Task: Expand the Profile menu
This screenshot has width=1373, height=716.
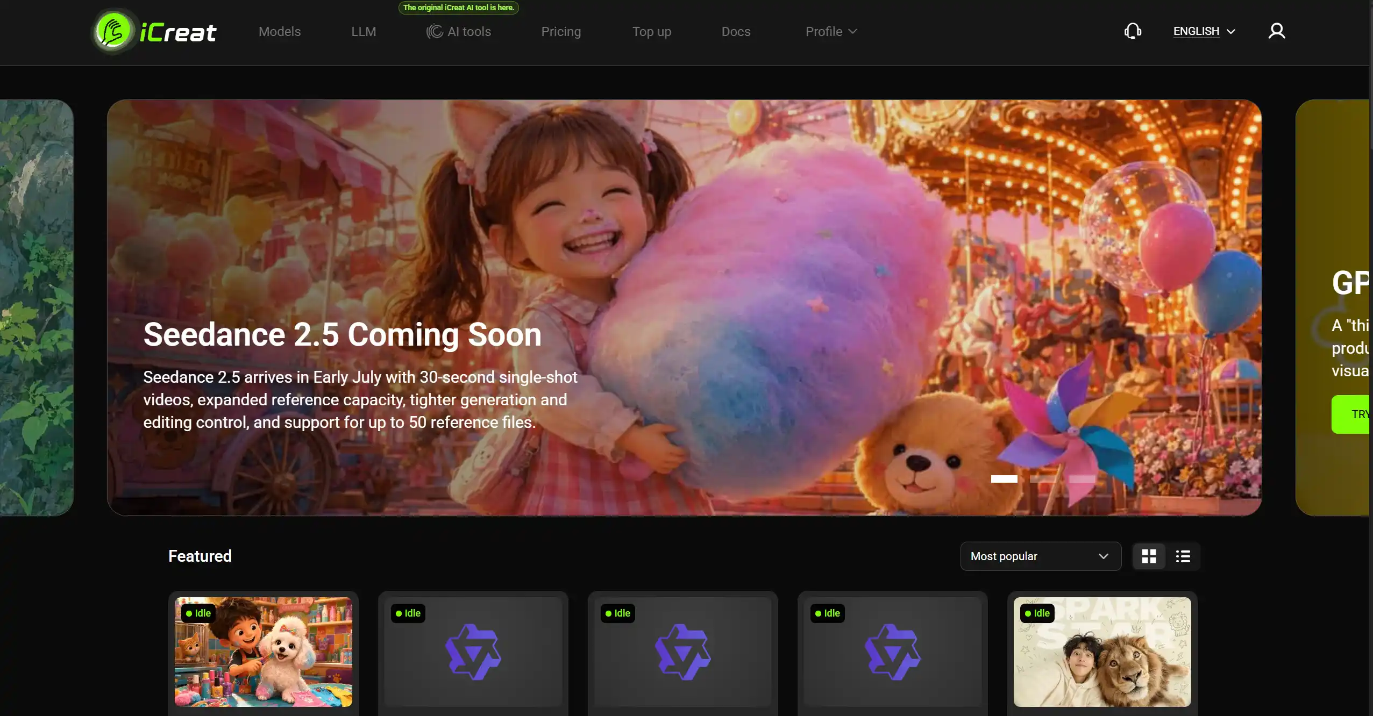Action: point(831,32)
